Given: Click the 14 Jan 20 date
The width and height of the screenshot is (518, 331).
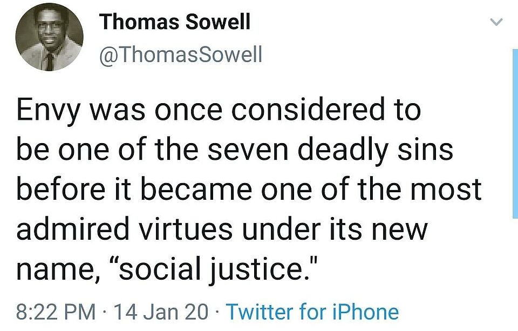Looking at the screenshot, I should 161,312.
